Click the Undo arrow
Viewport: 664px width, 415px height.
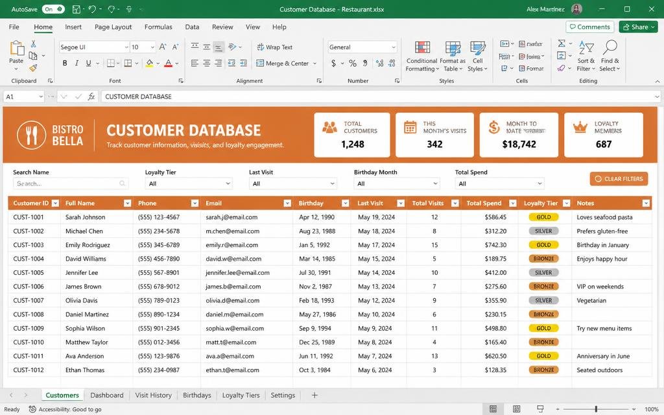click(92, 9)
